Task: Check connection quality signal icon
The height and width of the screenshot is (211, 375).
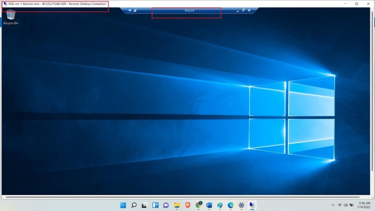Action: coord(135,10)
